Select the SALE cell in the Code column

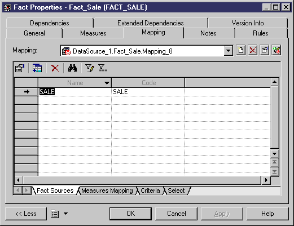click(x=148, y=92)
